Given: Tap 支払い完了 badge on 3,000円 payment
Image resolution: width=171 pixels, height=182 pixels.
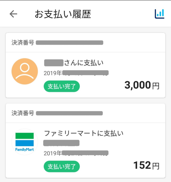Looking at the screenshot, I should coord(62,86).
